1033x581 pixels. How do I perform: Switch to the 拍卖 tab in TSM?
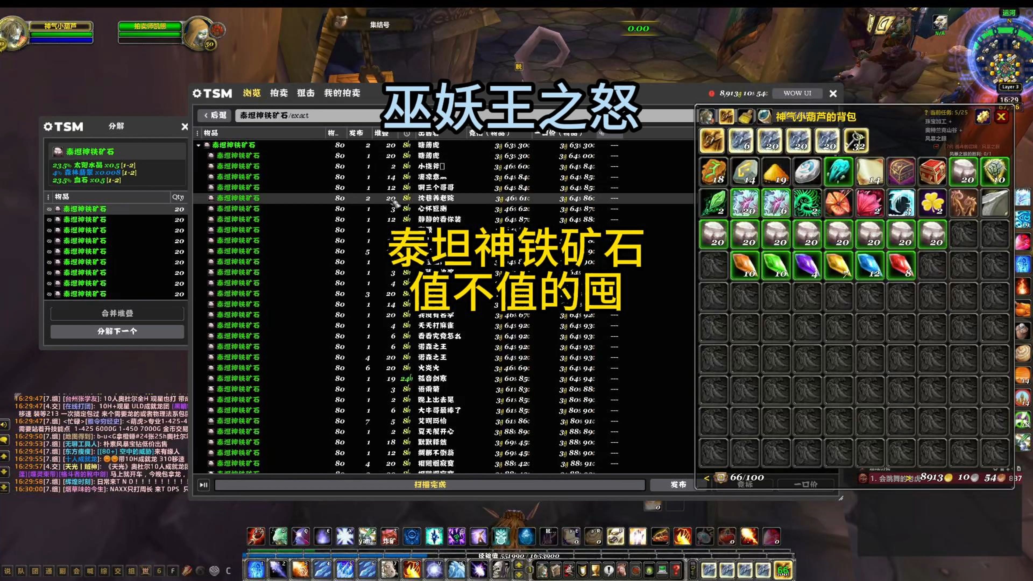coord(279,93)
